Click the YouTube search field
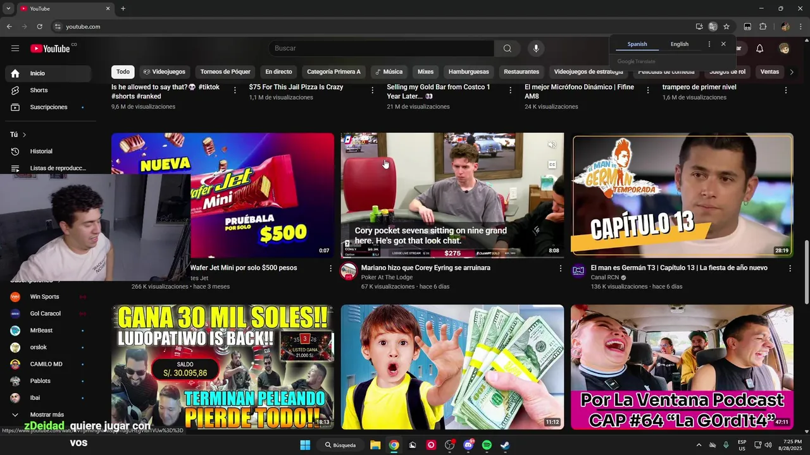 point(381,49)
